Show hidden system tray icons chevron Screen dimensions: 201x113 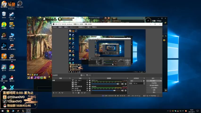pyautogui.click(x=168, y=111)
